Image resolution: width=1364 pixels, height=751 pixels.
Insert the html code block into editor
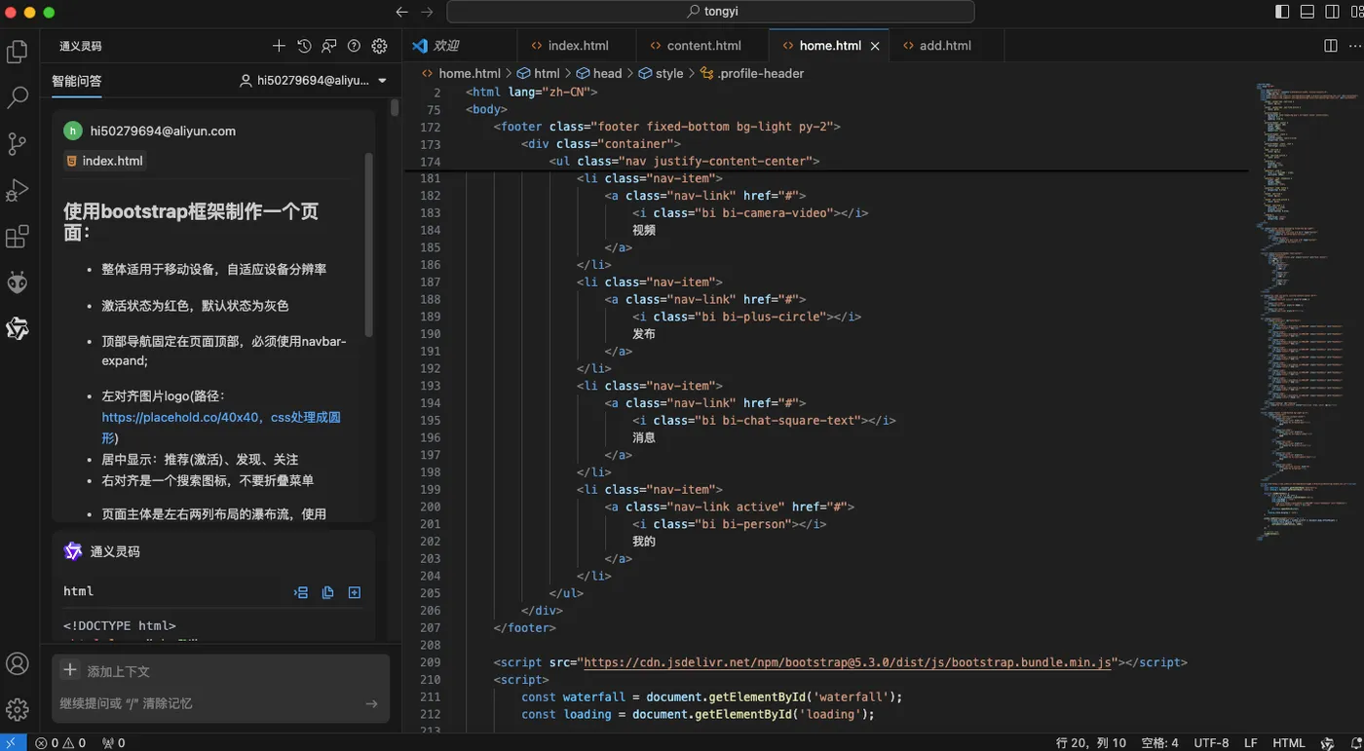tap(301, 592)
